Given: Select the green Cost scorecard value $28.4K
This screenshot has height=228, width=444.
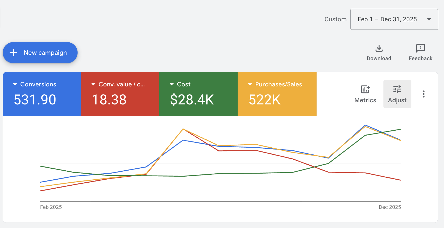Looking at the screenshot, I should tap(192, 100).
